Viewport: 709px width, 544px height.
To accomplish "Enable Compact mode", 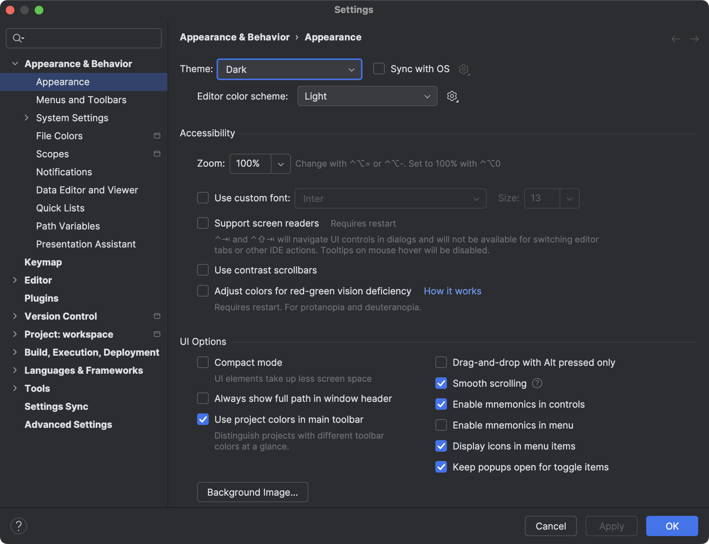I will [x=203, y=362].
